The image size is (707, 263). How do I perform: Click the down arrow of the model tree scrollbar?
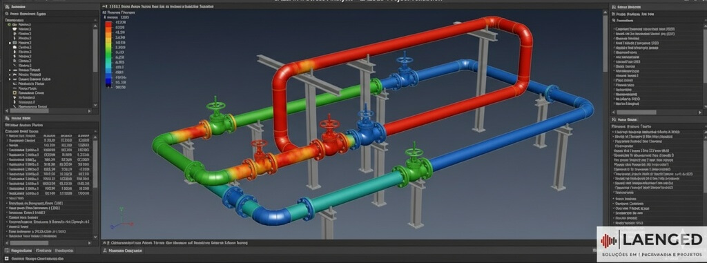pyautogui.click(x=95, y=105)
